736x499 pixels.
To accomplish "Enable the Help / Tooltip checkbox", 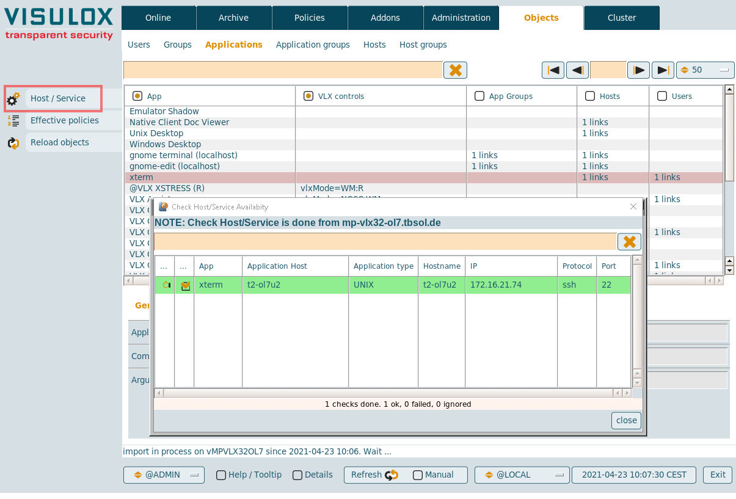I will click(x=221, y=475).
